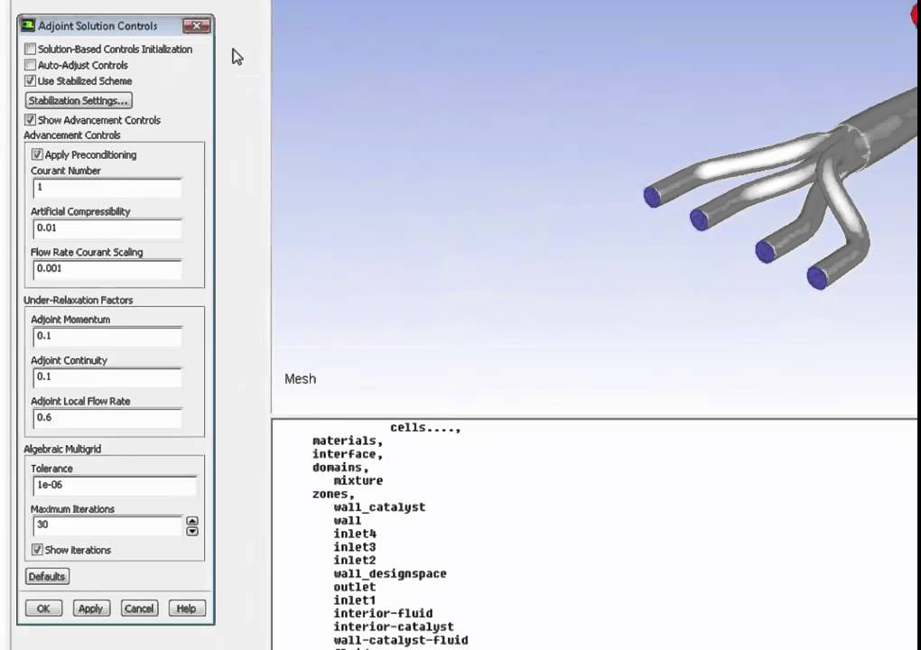Click 'domains,' line in the console

(340, 468)
